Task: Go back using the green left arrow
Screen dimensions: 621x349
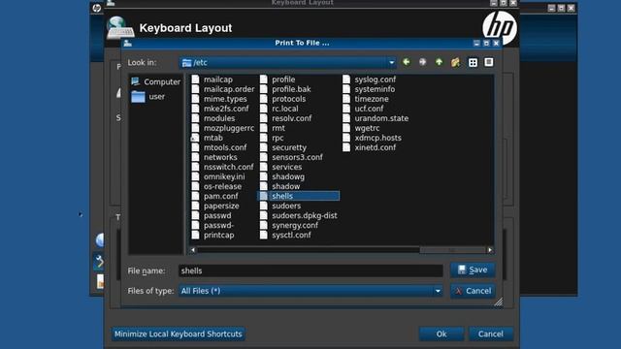Action: [407, 62]
